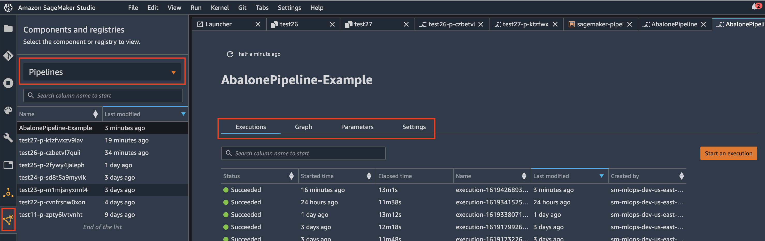Image resolution: width=765 pixels, height=241 pixels.
Task: Open the Help menu
Action: (x=317, y=8)
